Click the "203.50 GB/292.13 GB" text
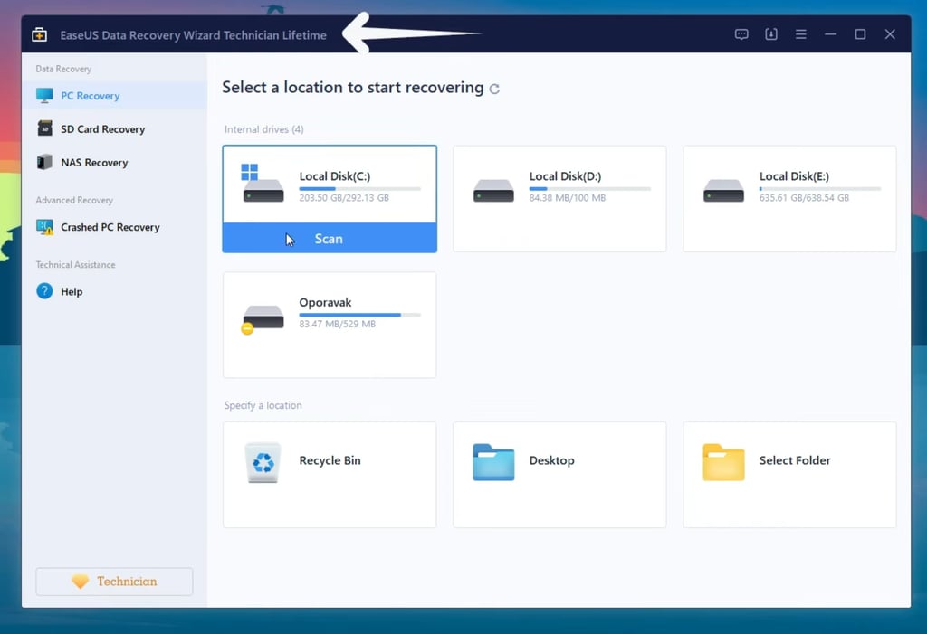This screenshot has width=927, height=634. coord(344,198)
